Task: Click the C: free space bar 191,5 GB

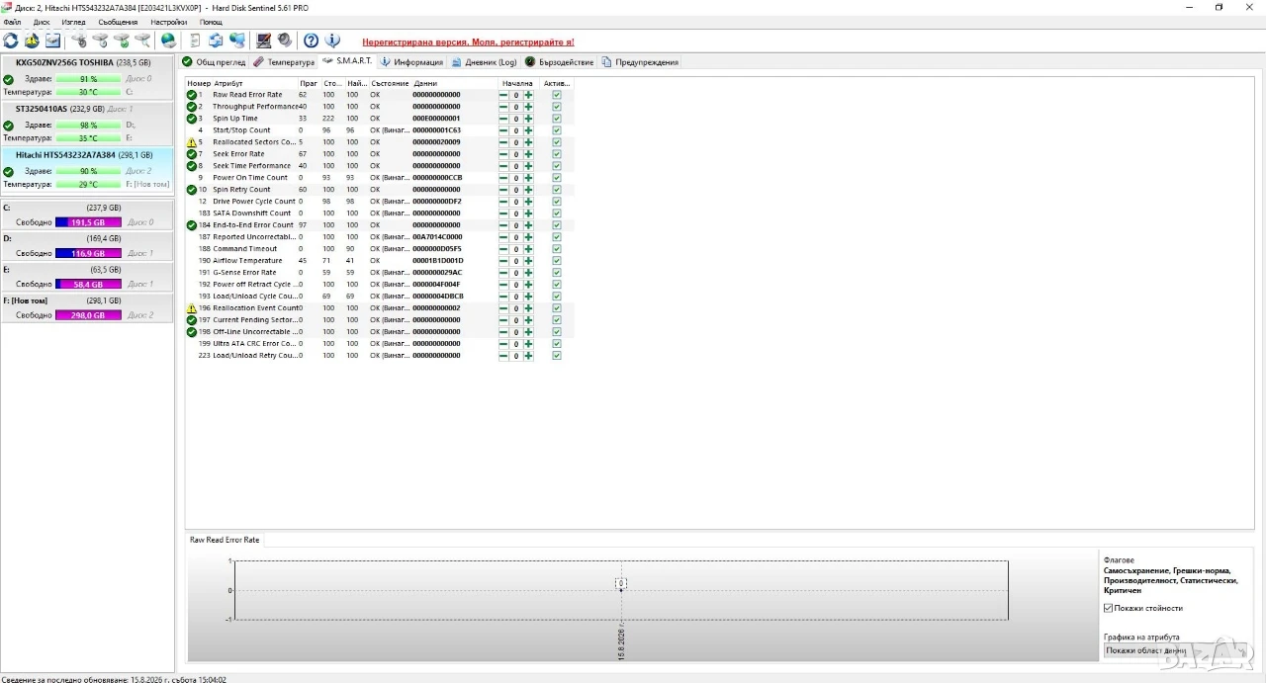Action: 88,223
